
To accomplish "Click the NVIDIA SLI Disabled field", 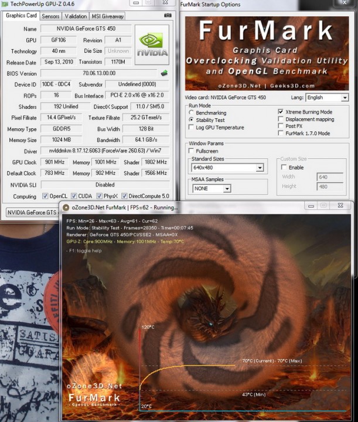I will [x=105, y=185].
